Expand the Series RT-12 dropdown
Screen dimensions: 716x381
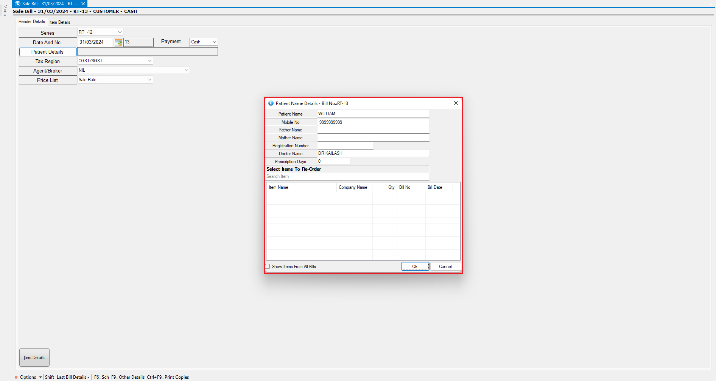point(120,32)
